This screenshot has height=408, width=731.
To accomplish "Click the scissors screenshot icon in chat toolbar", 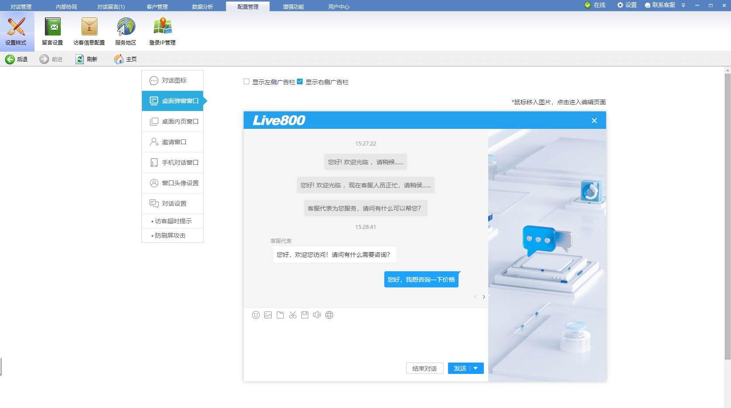I will coord(293,315).
